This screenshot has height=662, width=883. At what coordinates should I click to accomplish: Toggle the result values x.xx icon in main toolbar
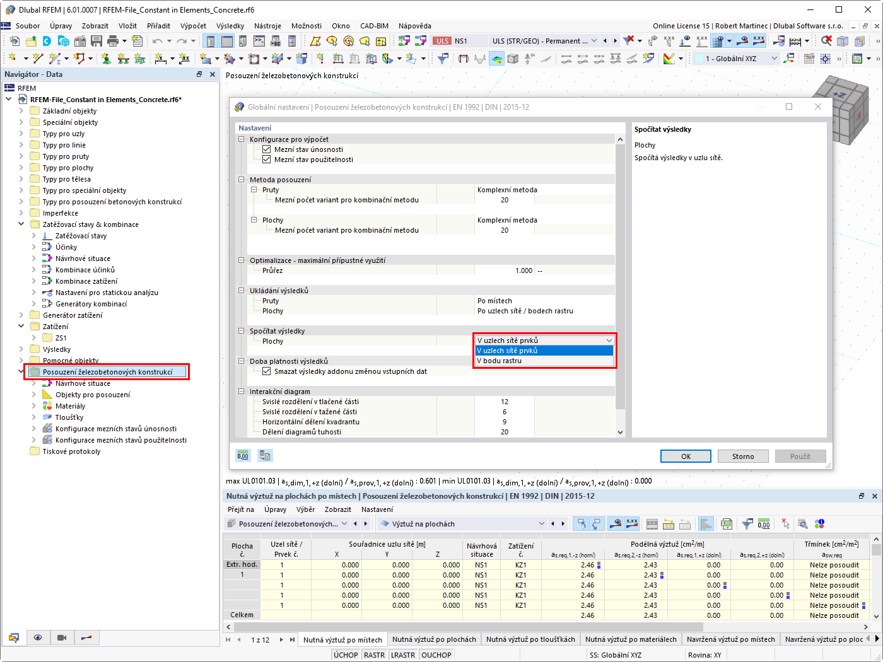coord(759,41)
